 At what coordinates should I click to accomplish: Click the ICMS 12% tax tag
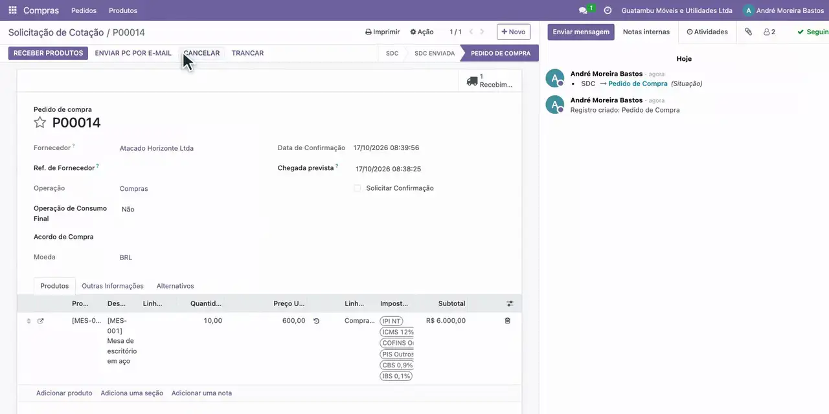pos(397,332)
